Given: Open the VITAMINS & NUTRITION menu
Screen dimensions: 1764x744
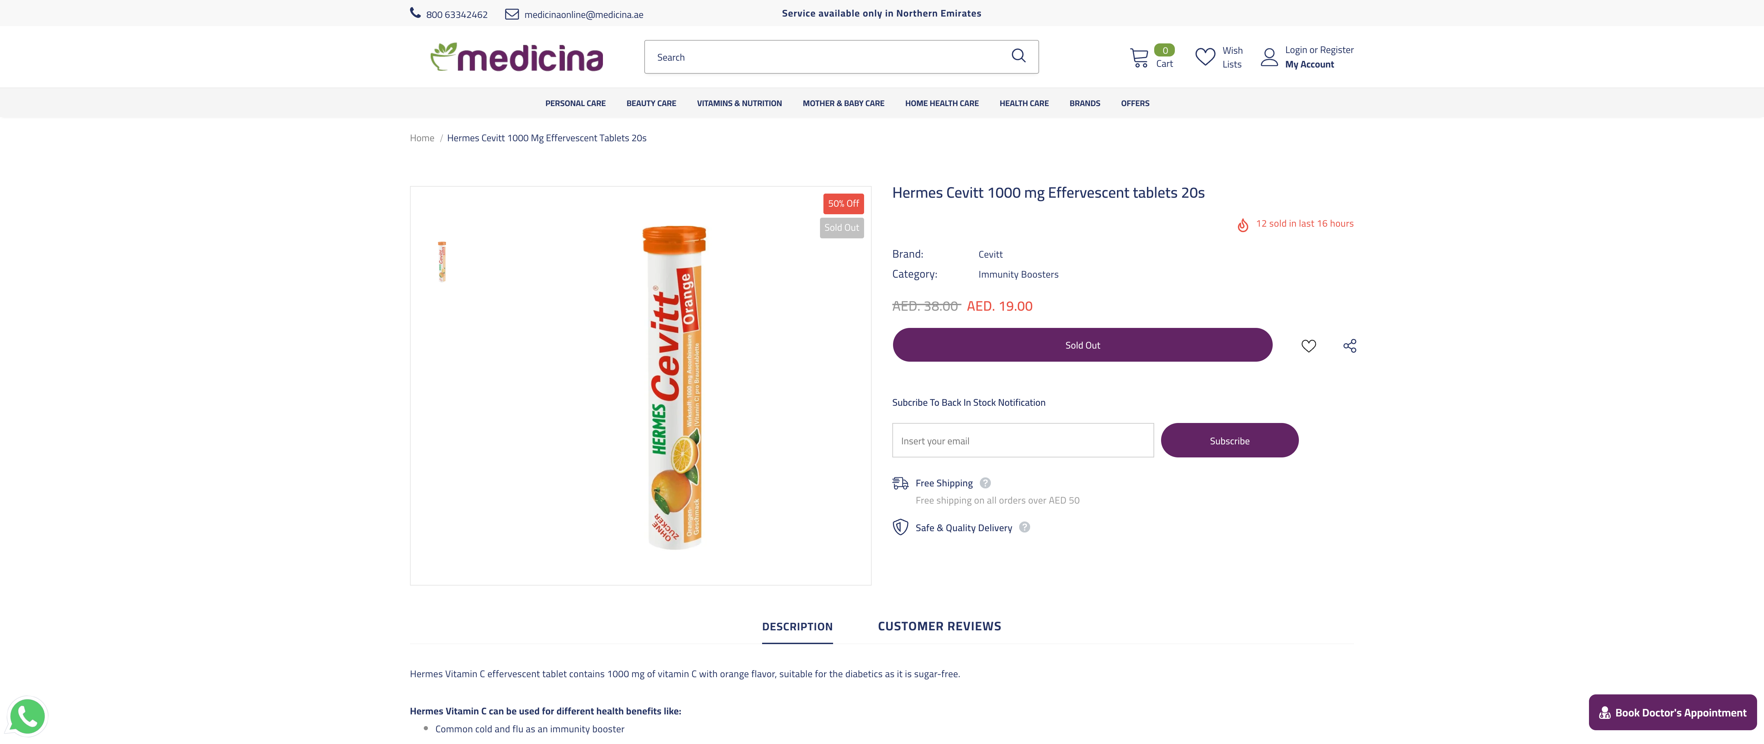Looking at the screenshot, I should tap(739, 103).
